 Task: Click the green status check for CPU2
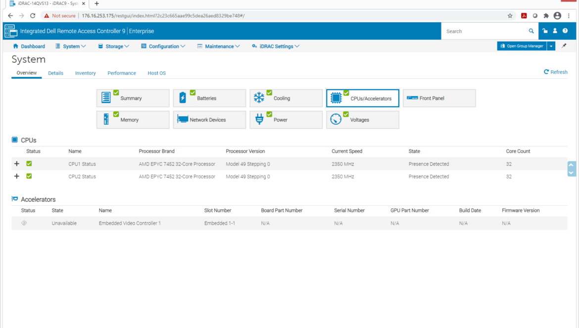pos(29,176)
